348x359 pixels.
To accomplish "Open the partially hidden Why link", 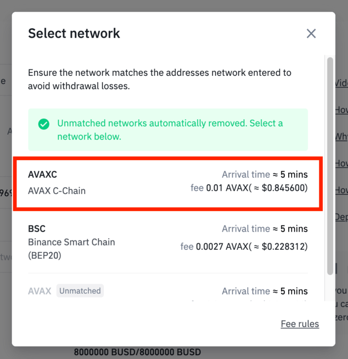I will [341, 137].
